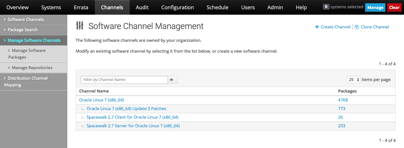Switch to the Systems tab
Image resolution: width=404 pixels, height=148 pixels.
coord(51,7)
